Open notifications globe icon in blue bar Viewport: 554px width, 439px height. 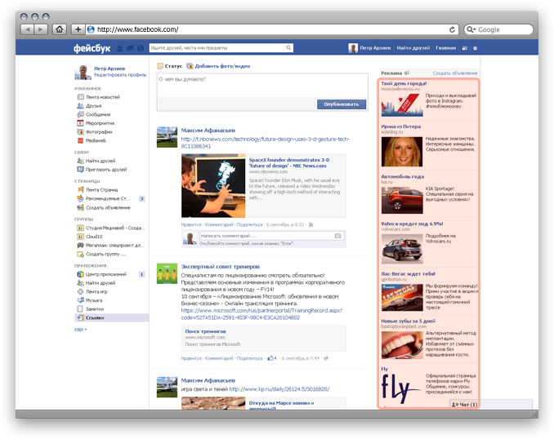point(141,48)
